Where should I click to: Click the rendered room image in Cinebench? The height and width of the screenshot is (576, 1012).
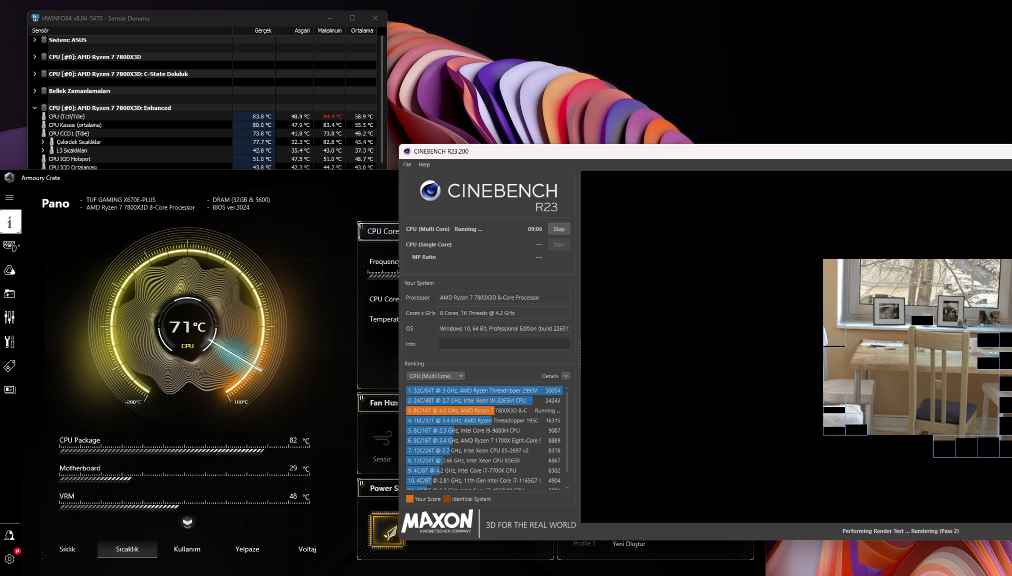coord(917,347)
